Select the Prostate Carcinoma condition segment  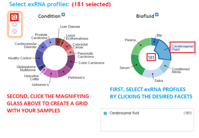[x=50, y=42]
